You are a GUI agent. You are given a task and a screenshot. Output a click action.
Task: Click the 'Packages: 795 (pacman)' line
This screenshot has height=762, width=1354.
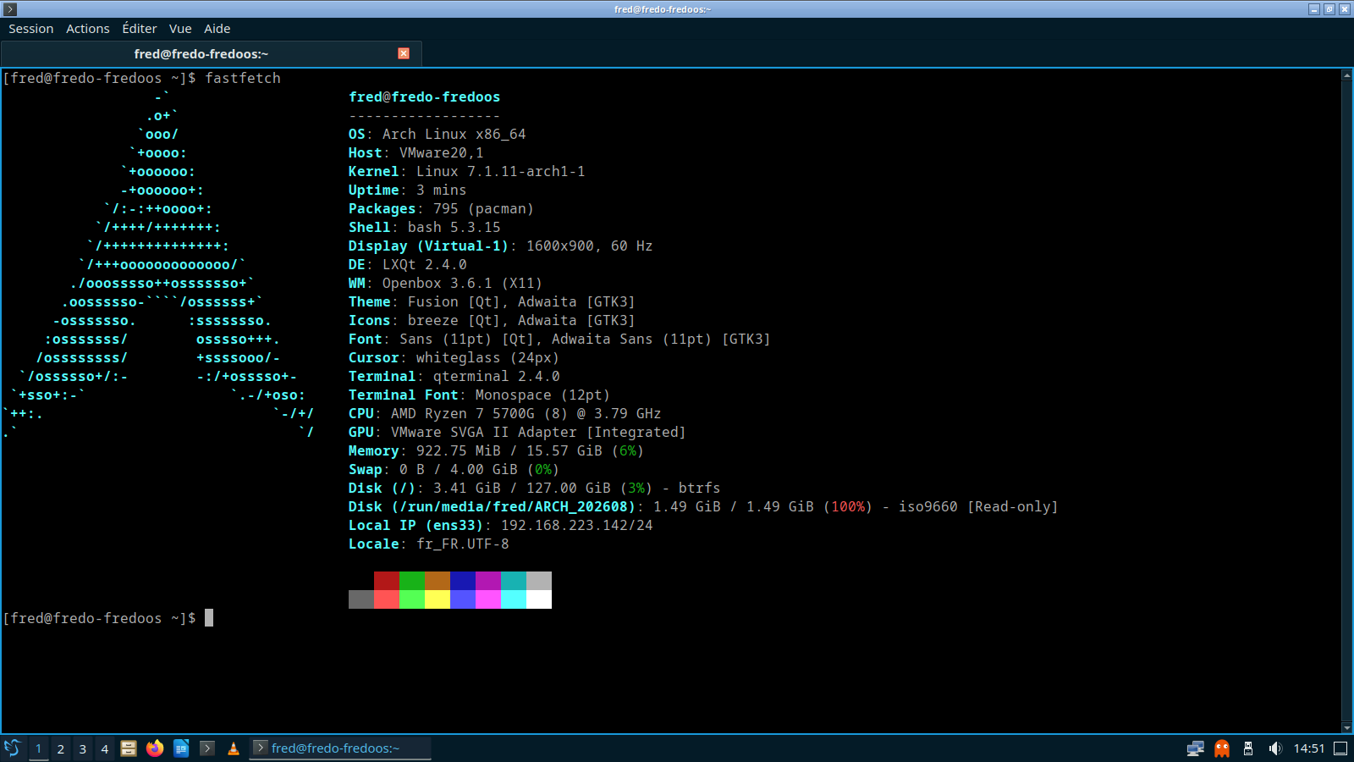click(441, 208)
